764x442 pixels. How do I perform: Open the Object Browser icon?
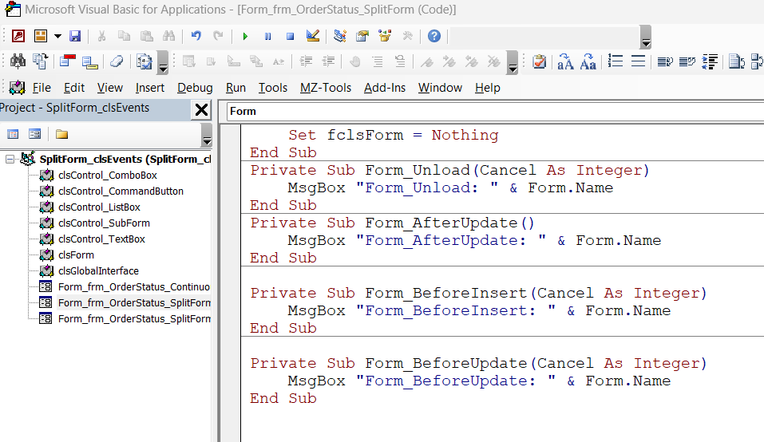point(385,36)
